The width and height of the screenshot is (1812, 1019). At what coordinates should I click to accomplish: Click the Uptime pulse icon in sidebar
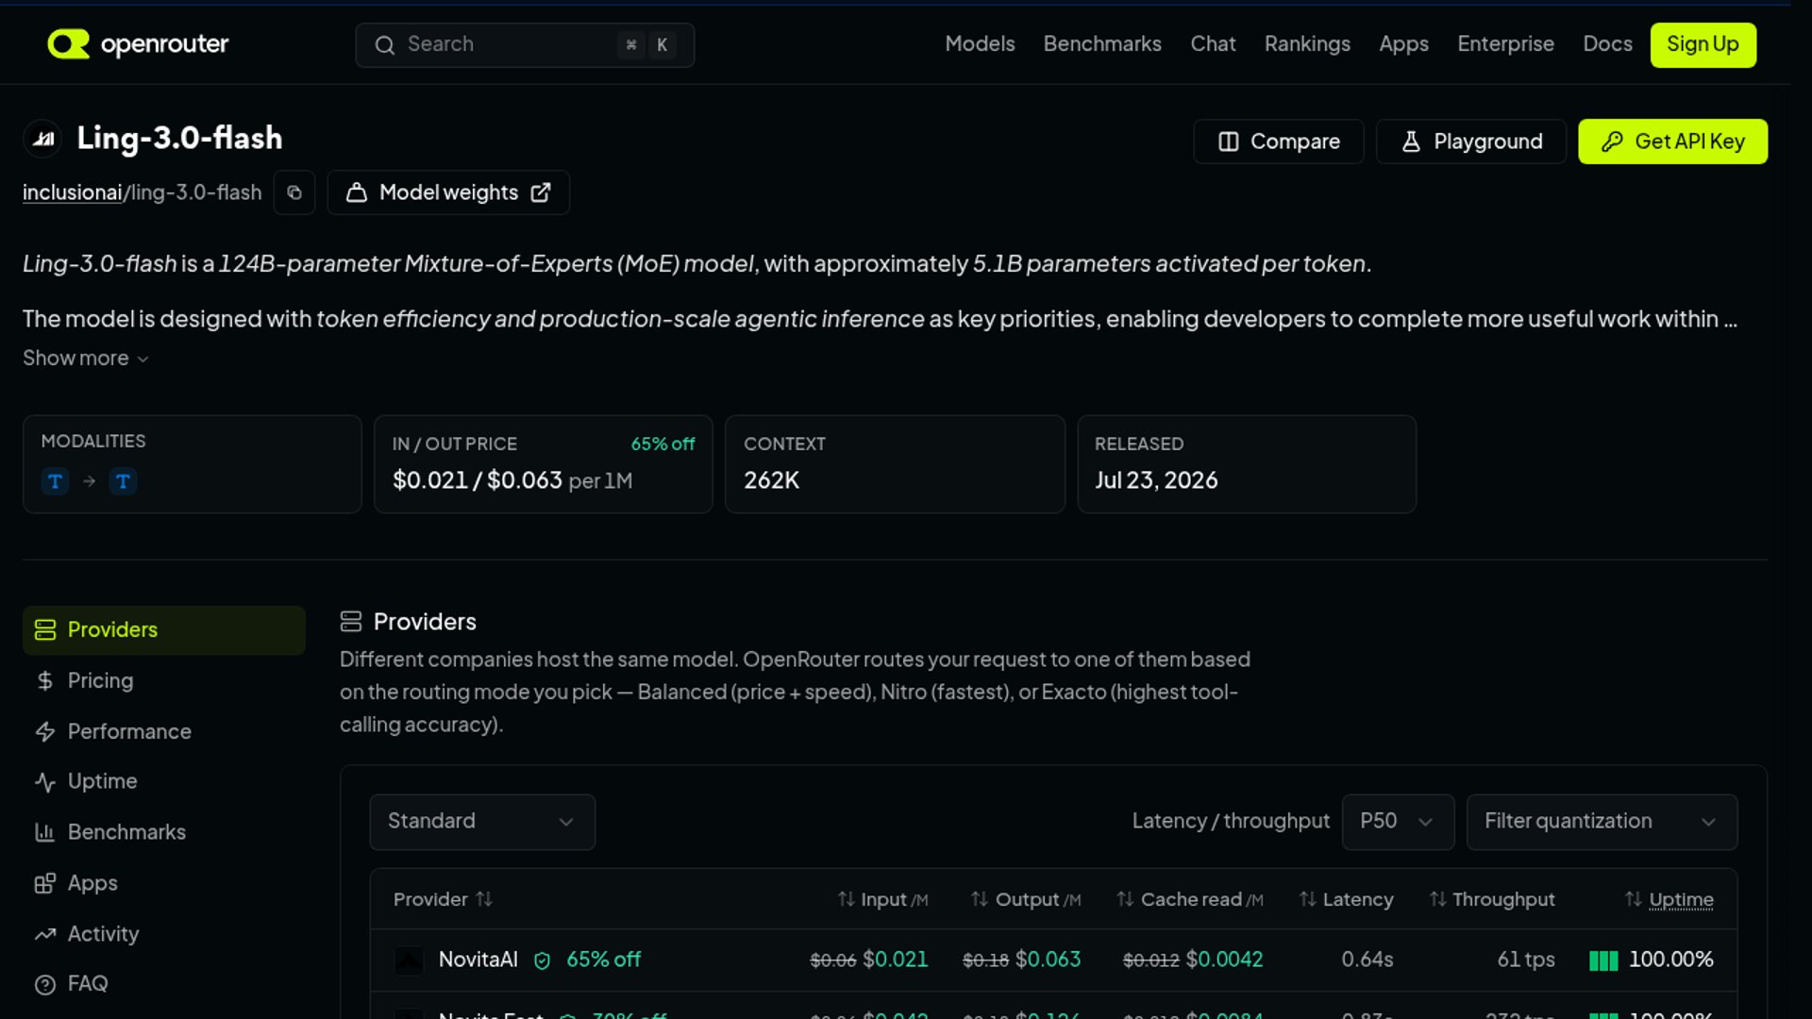[45, 782]
